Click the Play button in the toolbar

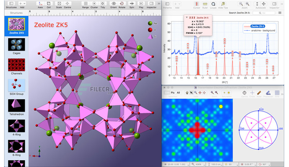coord(141,3)
